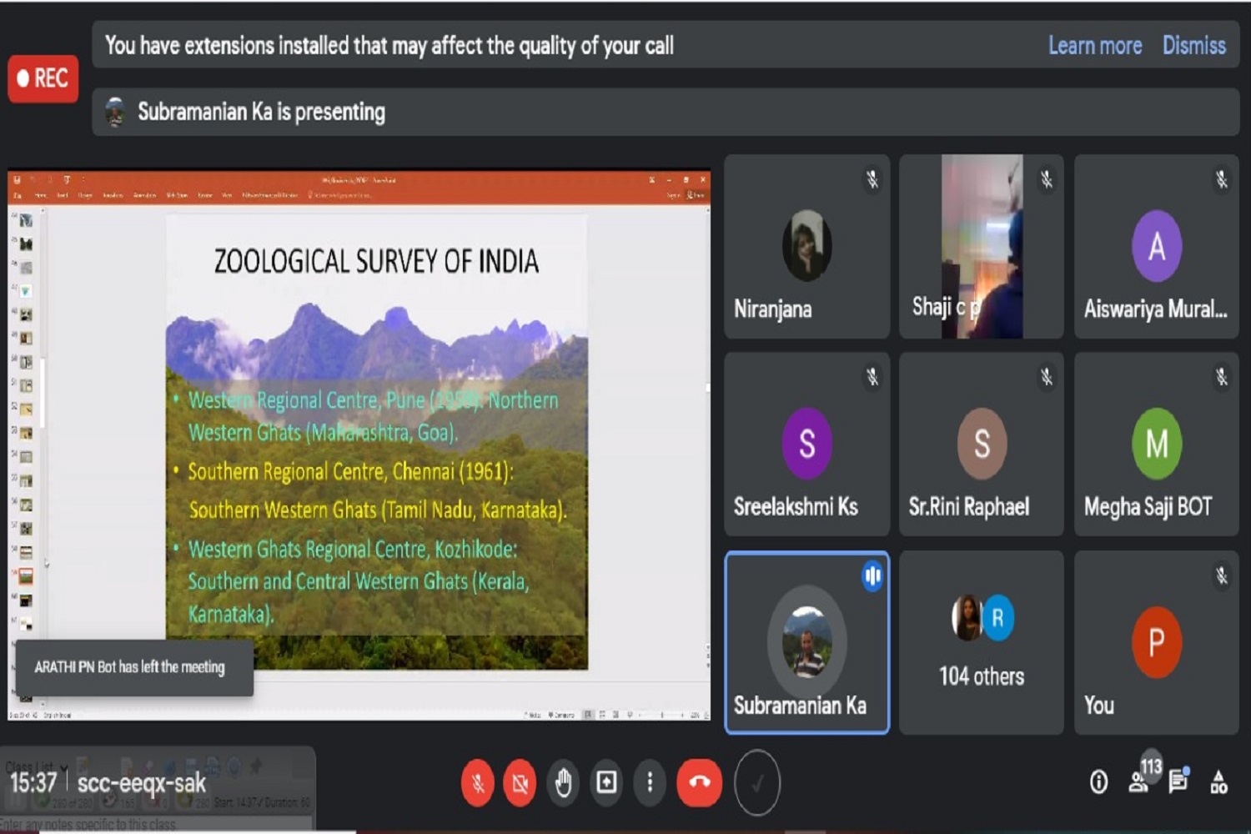Toggle the raise hand button
This screenshot has width=1251, height=834.
tap(564, 783)
